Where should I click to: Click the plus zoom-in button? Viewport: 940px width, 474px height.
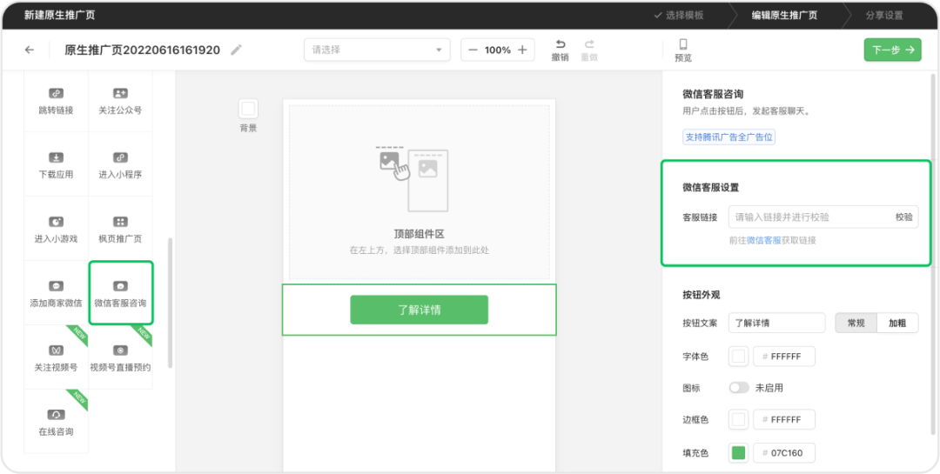[522, 50]
